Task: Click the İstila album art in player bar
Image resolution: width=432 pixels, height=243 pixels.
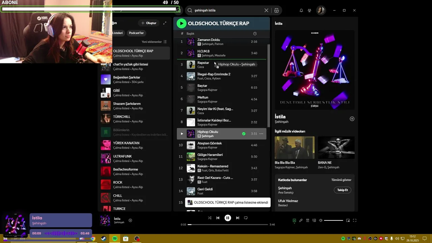Action: [105, 220]
